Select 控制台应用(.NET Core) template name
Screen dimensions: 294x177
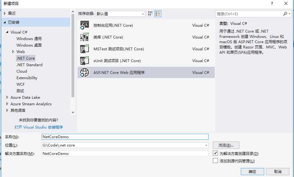click(113, 25)
